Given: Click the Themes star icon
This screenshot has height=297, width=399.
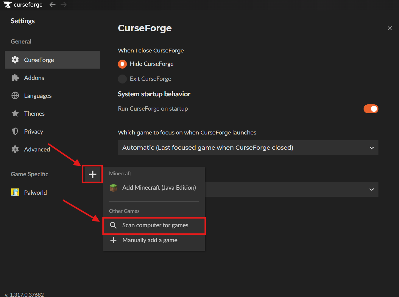Looking at the screenshot, I should click(15, 113).
